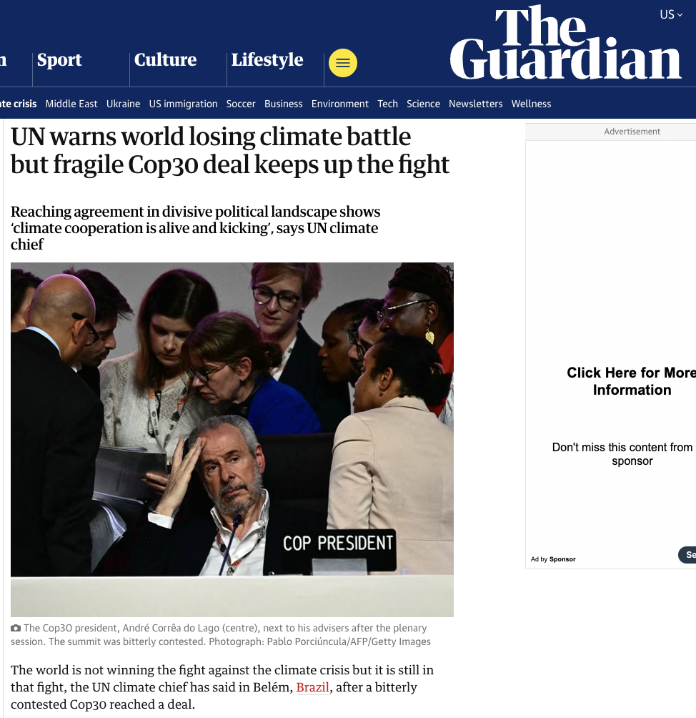Visit the Environment section link
Screen dimensions: 696x718
[x=340, y=104]
